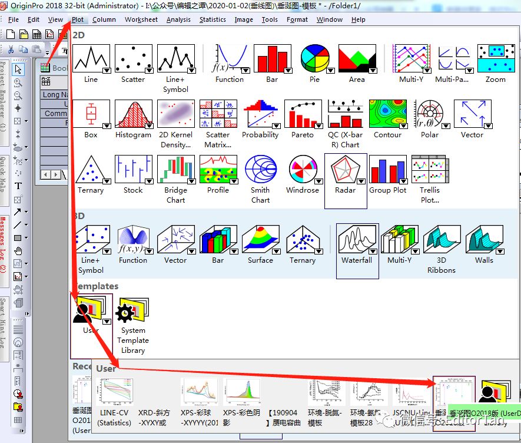Image resolution: width=521 pixels, height=443 pixels.
Task: Expand the User templates dropdown arrow
Action: coord(107,321)
